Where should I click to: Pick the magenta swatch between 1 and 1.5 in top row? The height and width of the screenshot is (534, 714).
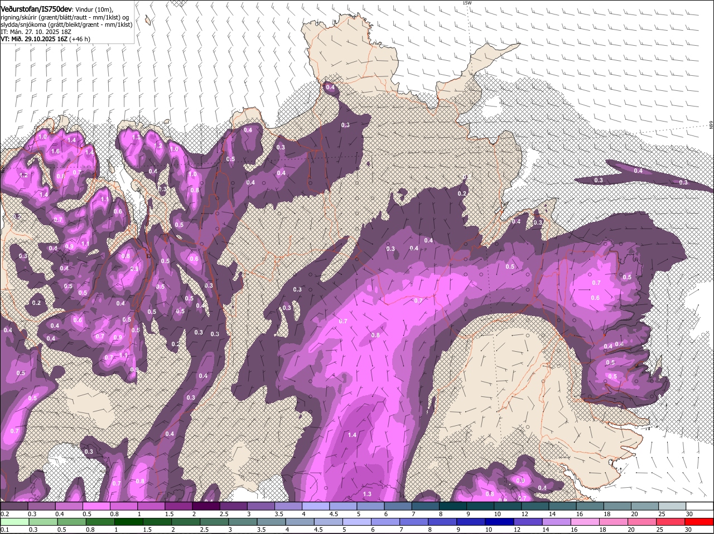(x=152, y=506)
